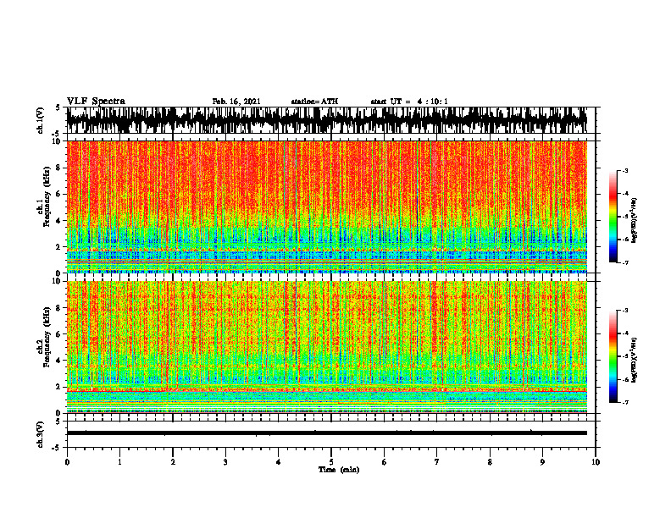
Task: Select the date "Feb. 16, 2021"
Action: (236, 102)
